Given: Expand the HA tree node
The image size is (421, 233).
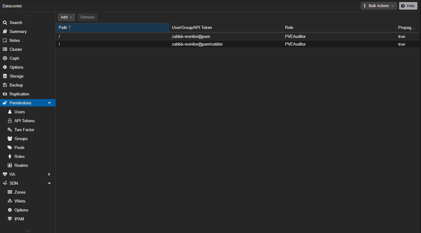Looking at the screenshot, I should [49, 174].
